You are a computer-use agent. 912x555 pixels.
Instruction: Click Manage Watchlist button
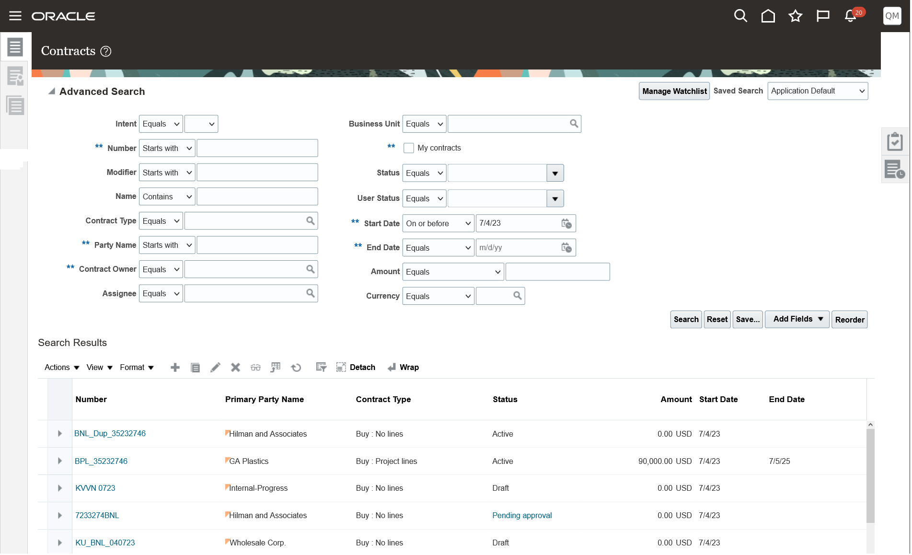674,91
